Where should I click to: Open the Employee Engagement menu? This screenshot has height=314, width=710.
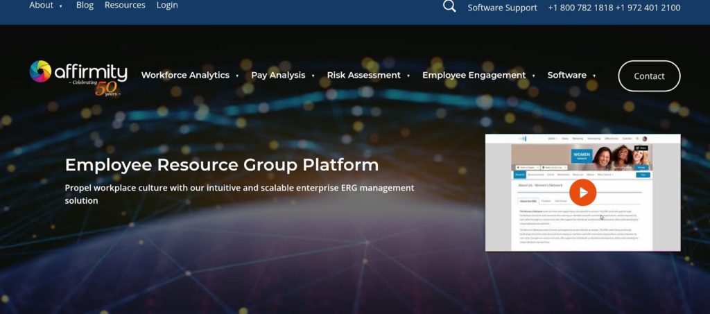coord(474,75)
